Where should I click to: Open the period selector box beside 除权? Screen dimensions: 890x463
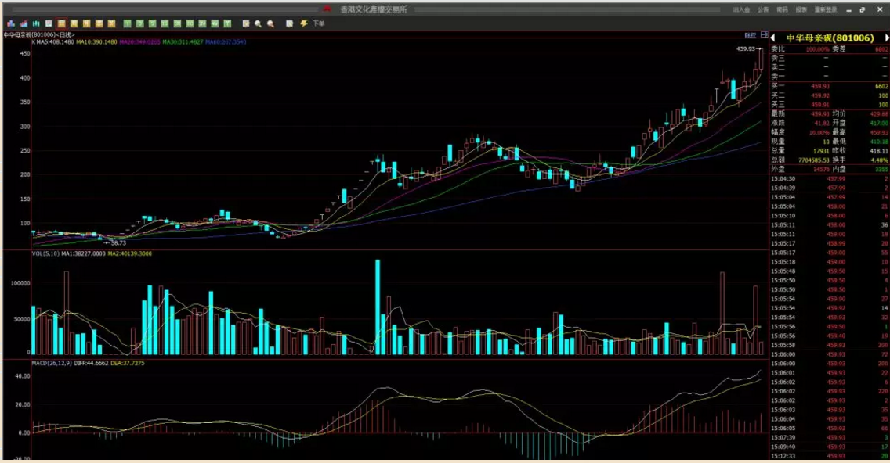764,35
